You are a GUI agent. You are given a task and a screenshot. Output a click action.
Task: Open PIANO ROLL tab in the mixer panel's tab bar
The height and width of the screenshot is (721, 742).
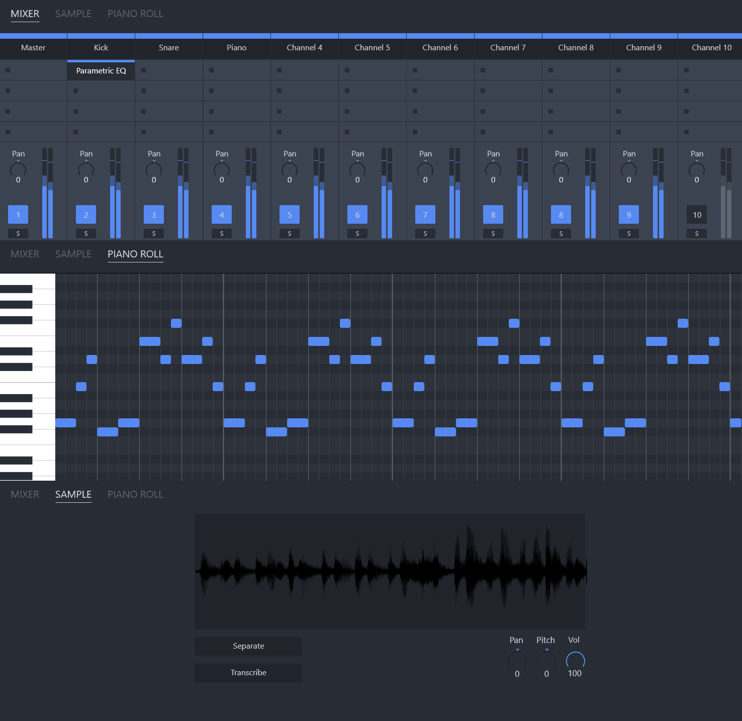[x=135, y=14]
